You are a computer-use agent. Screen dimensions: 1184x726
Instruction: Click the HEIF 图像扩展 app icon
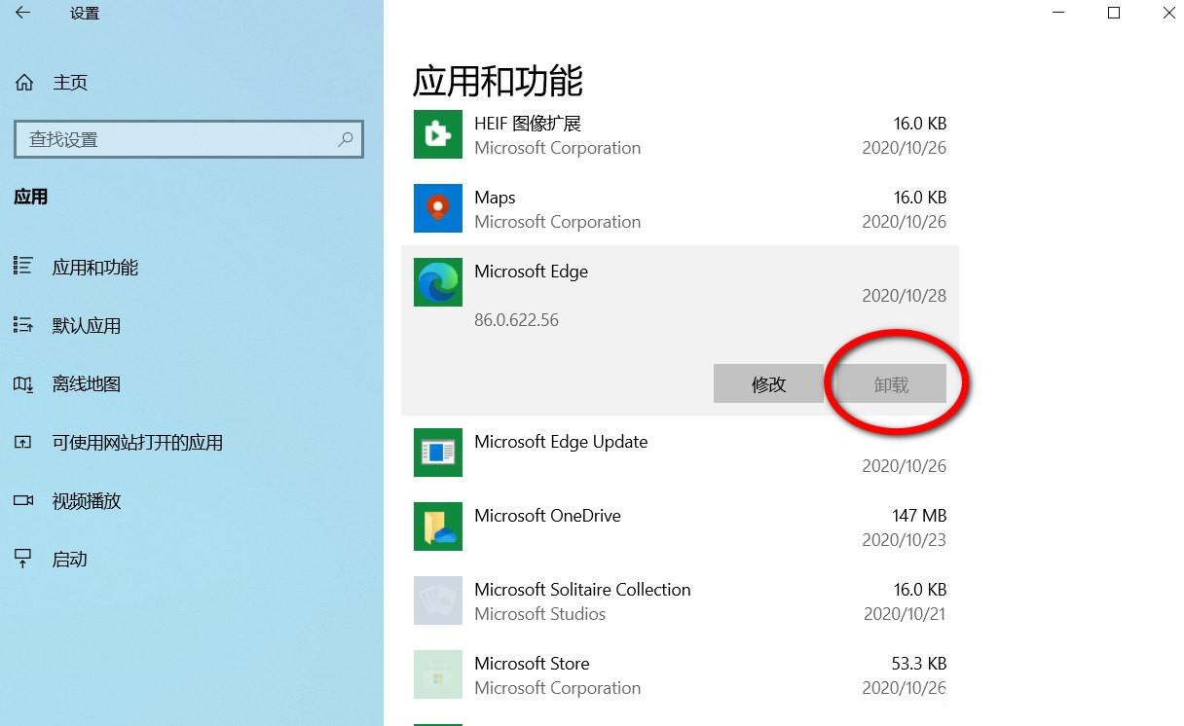[x=438, y=134]
